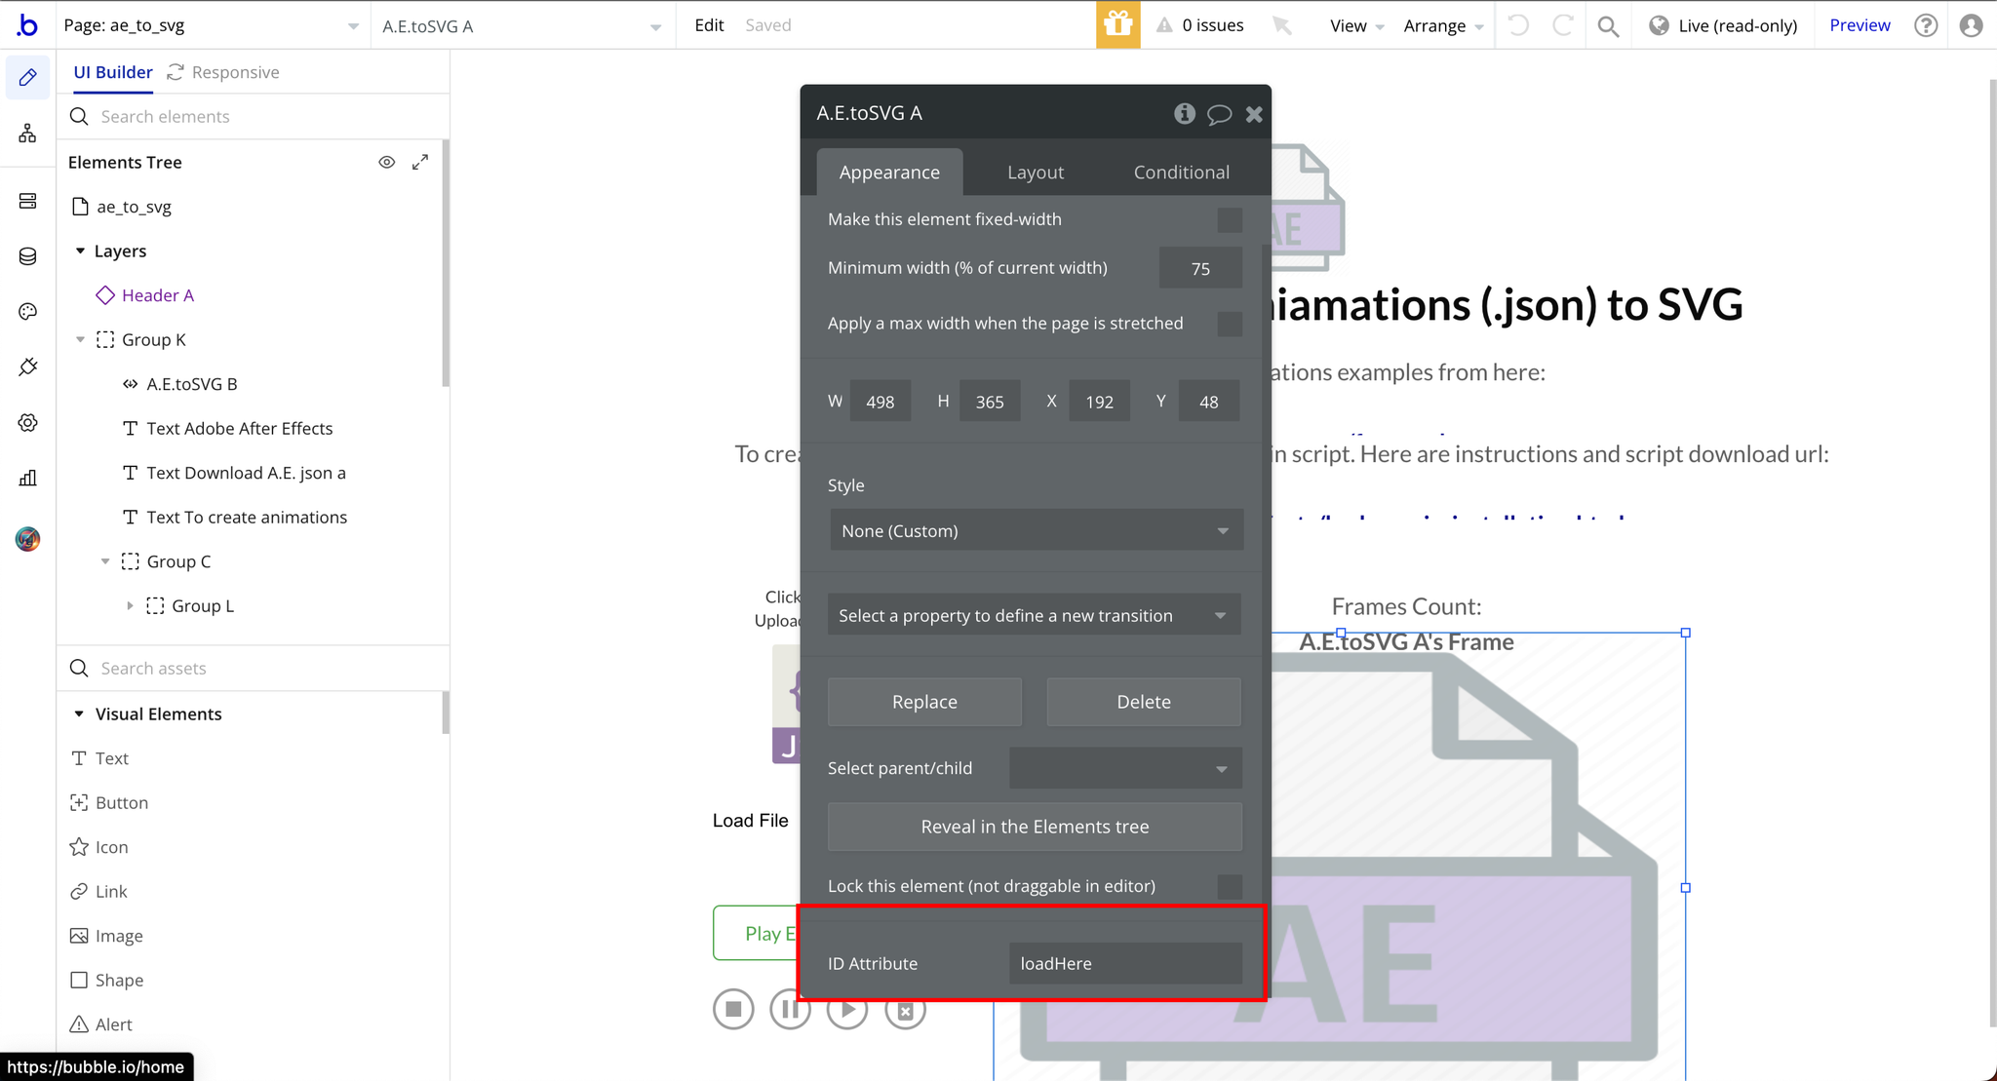Click the Search elements field

coord(254,117)
